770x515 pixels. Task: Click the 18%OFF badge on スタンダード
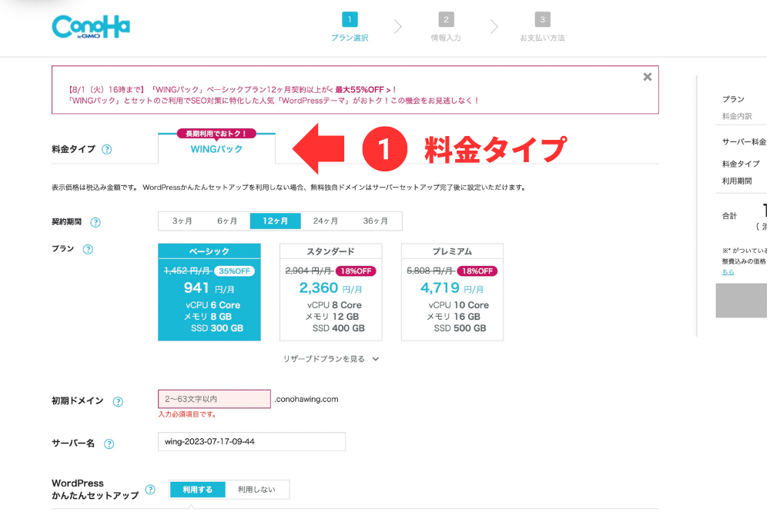pos(356,271)
